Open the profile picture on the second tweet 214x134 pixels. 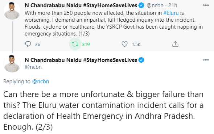click(x=12, y=63)
